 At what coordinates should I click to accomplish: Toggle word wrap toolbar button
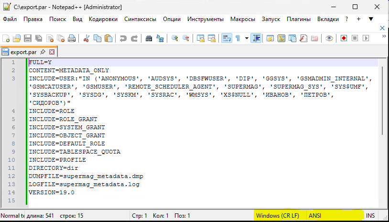pyautogui.click(x=227, y=38)
